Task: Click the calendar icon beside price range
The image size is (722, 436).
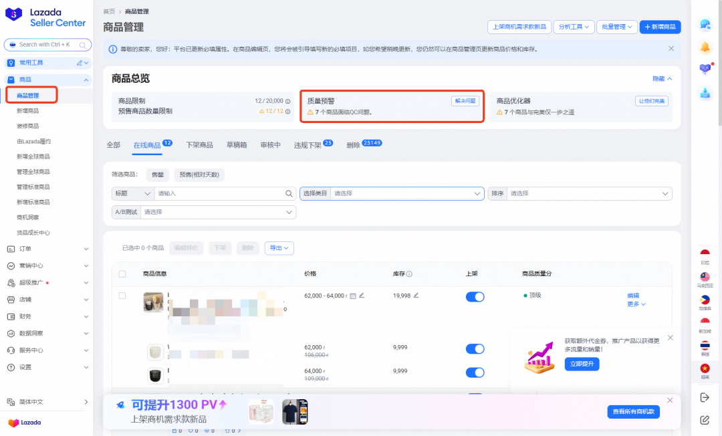Action: coord(353,296)
